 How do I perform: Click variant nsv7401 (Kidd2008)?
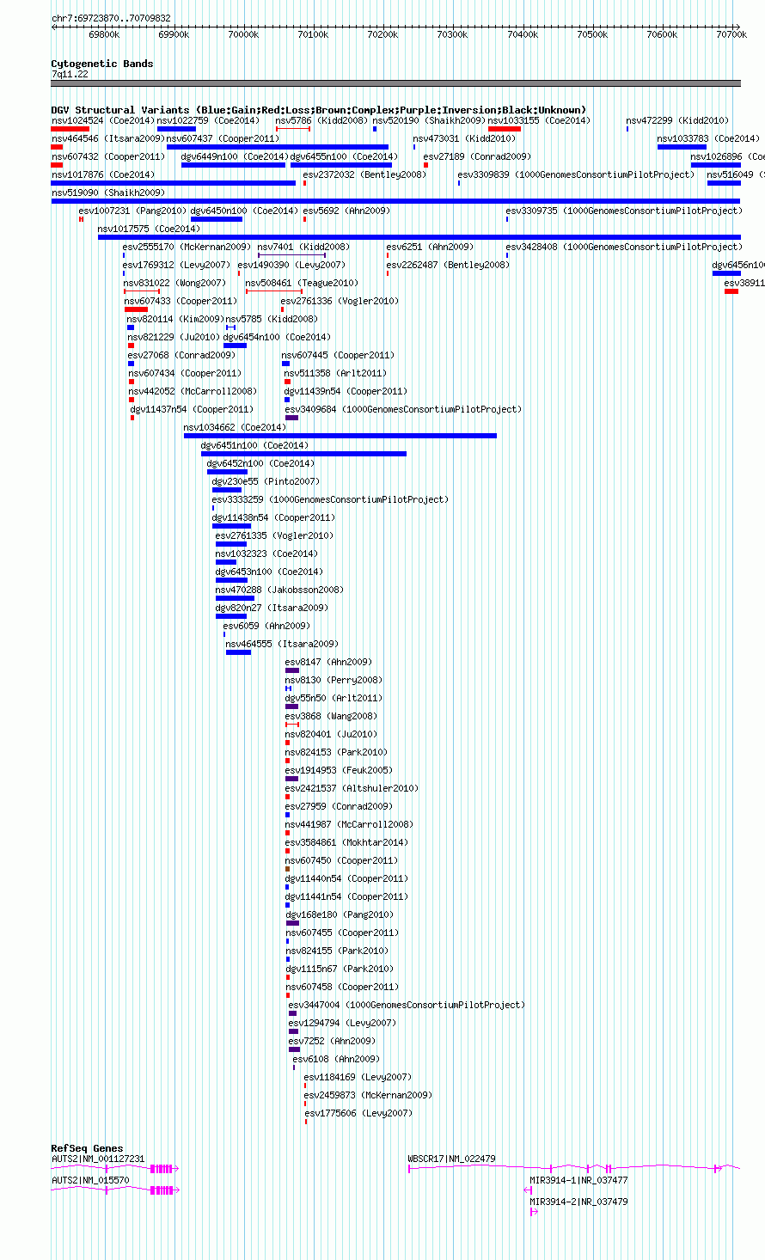(303, 247)
